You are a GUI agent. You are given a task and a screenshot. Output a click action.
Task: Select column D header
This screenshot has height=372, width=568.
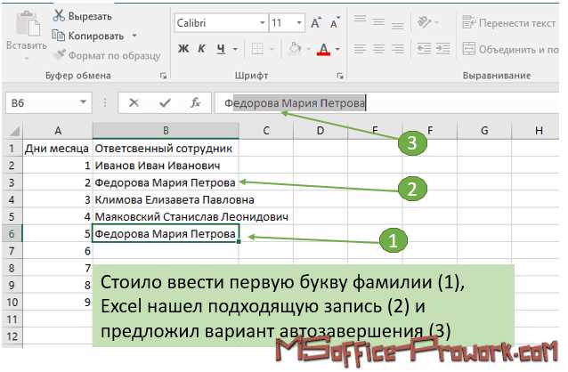coord(321,131)
